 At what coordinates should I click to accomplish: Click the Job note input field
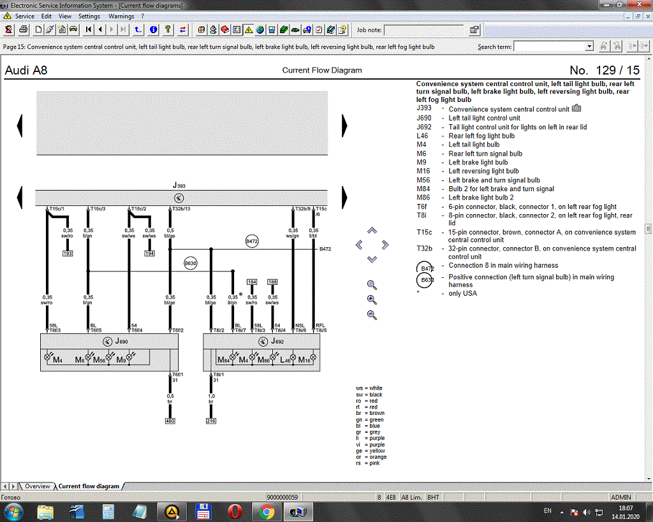[x=423, y=30]
